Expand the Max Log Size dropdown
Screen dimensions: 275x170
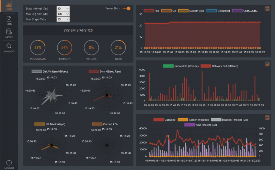click(x=63, y=14)
